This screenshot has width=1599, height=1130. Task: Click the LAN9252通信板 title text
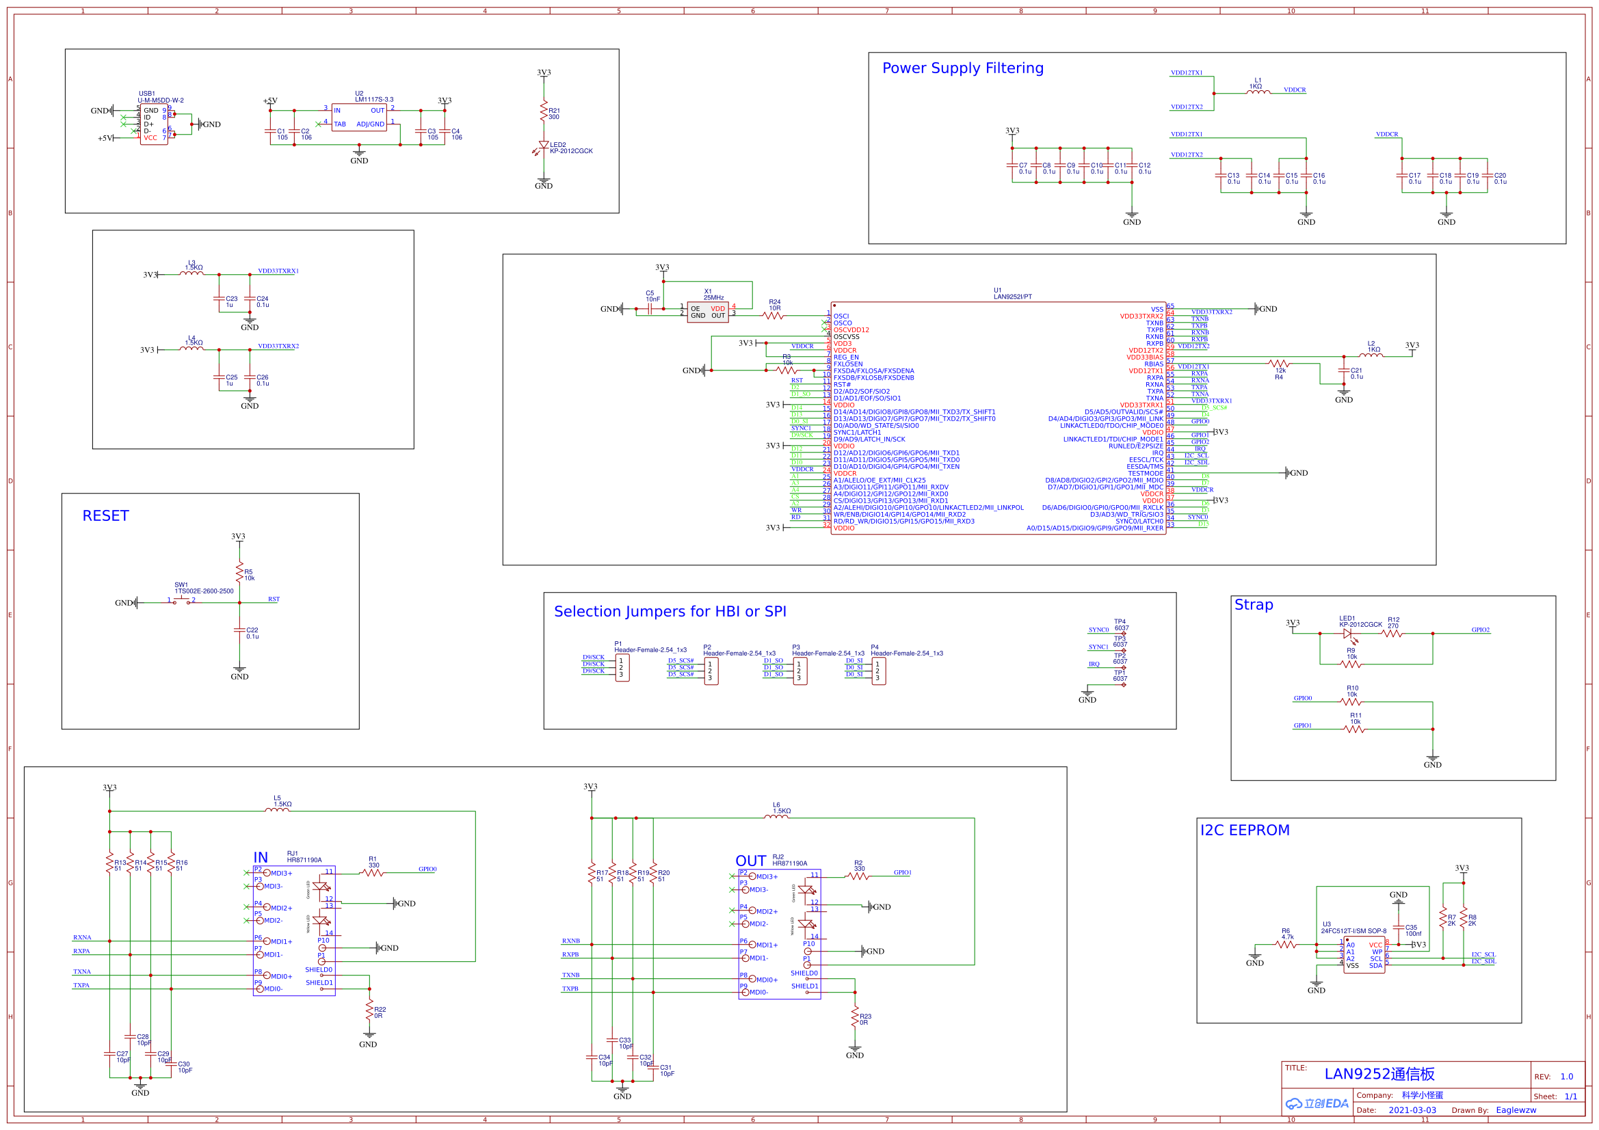point(1379,1074)
